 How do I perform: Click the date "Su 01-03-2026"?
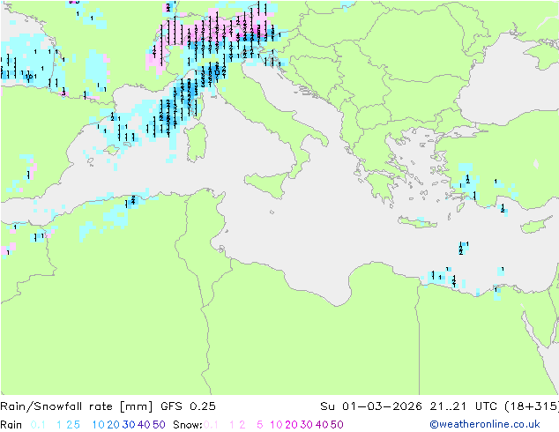point(371,406)
